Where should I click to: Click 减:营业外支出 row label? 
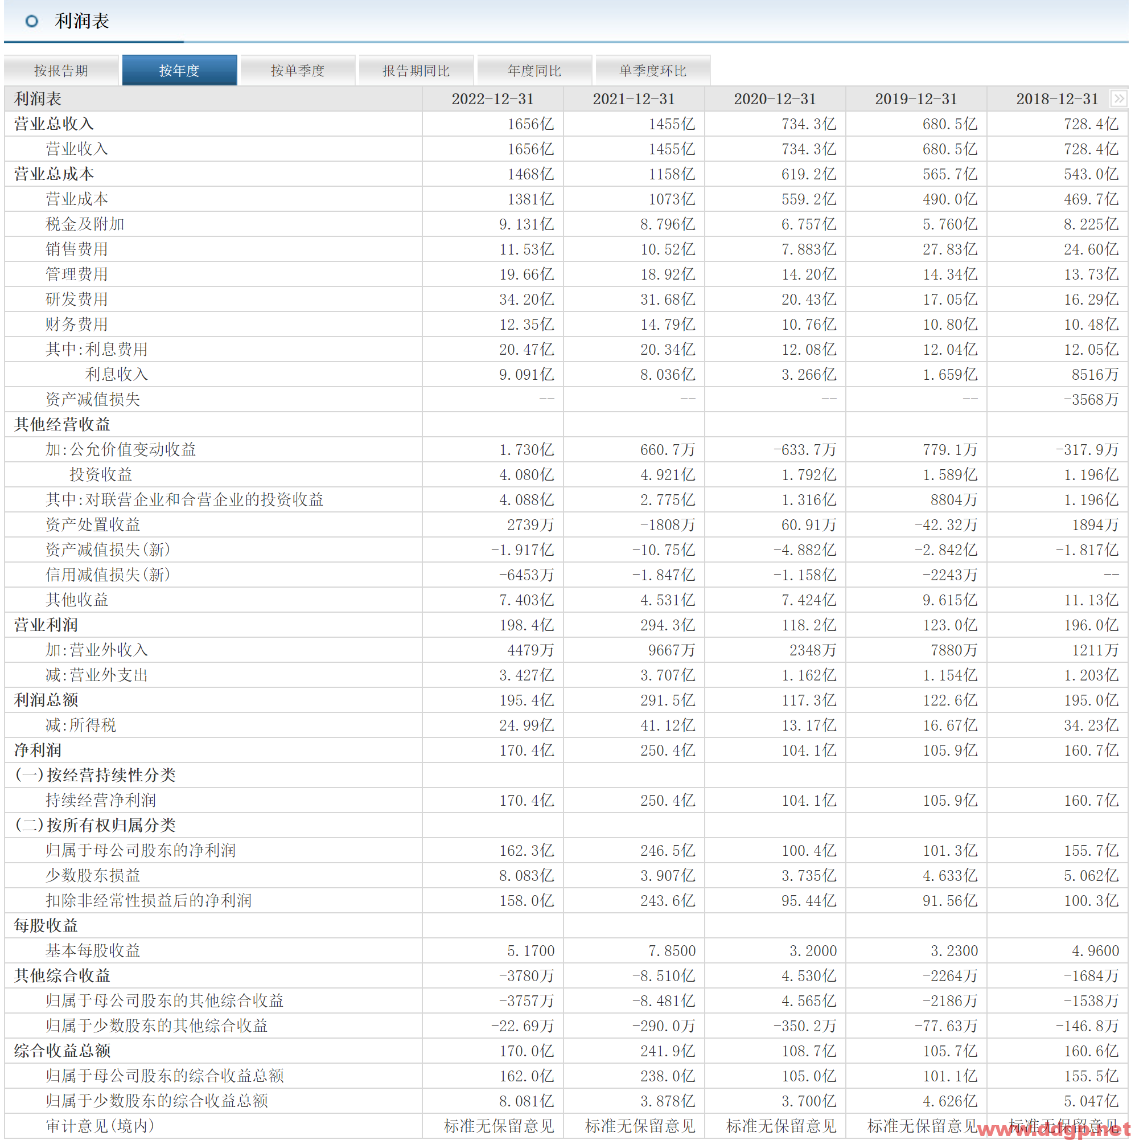97,675
